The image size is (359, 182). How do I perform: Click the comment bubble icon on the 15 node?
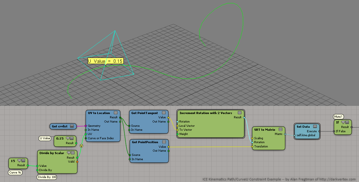[19, 161]
